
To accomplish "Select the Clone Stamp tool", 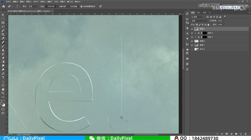I will pos(3,50).
